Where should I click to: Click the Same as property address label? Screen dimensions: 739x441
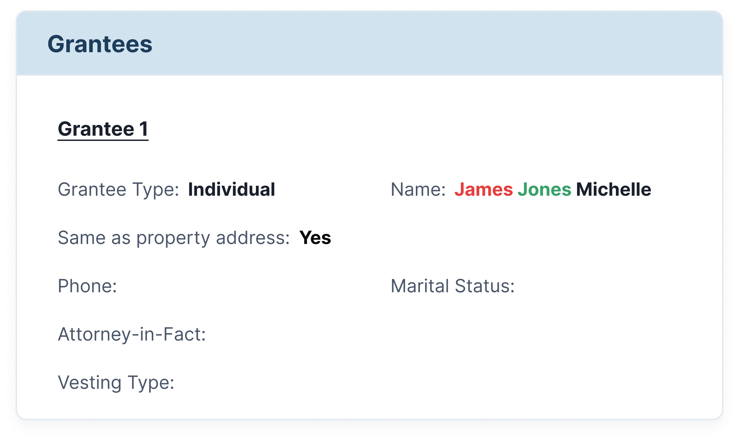[174, 238]
